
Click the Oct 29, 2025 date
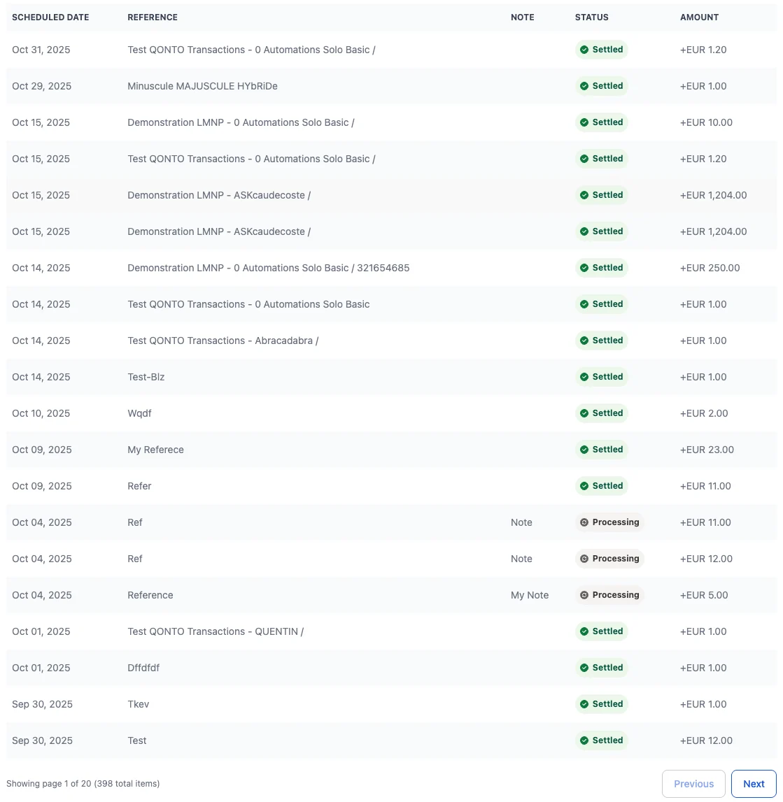[41, 86]
